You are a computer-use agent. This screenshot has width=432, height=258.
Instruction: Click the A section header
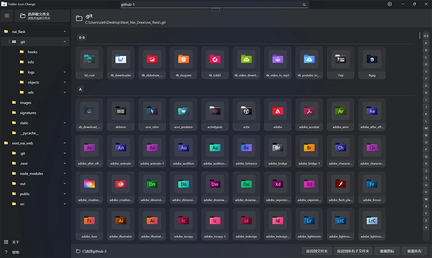80,89
